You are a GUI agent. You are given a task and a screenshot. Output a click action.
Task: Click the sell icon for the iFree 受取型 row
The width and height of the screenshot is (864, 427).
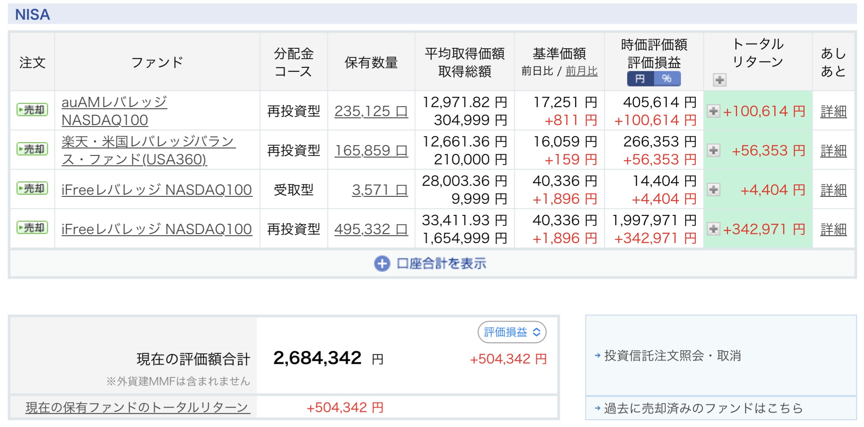[x=32, y=188]
